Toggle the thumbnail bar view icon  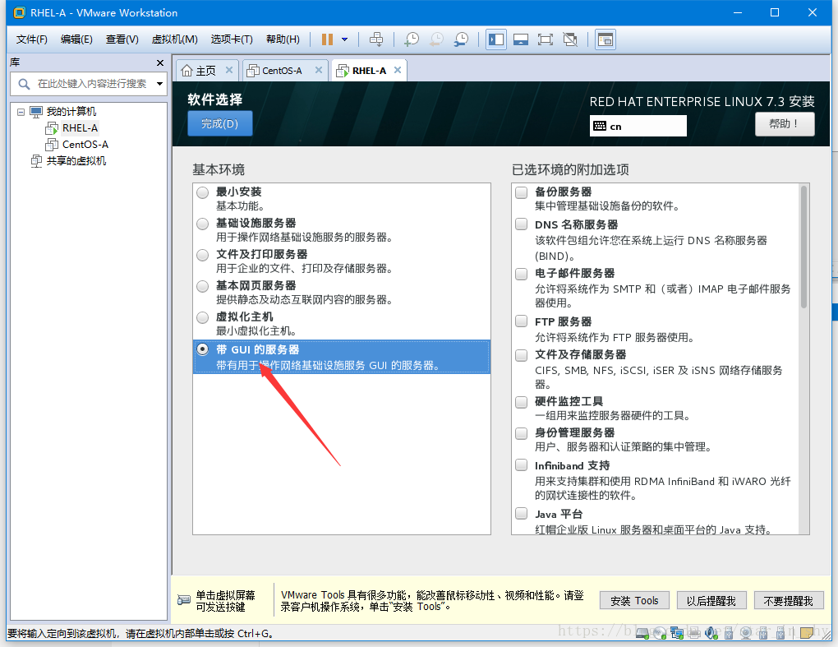(x=521, y=39)
